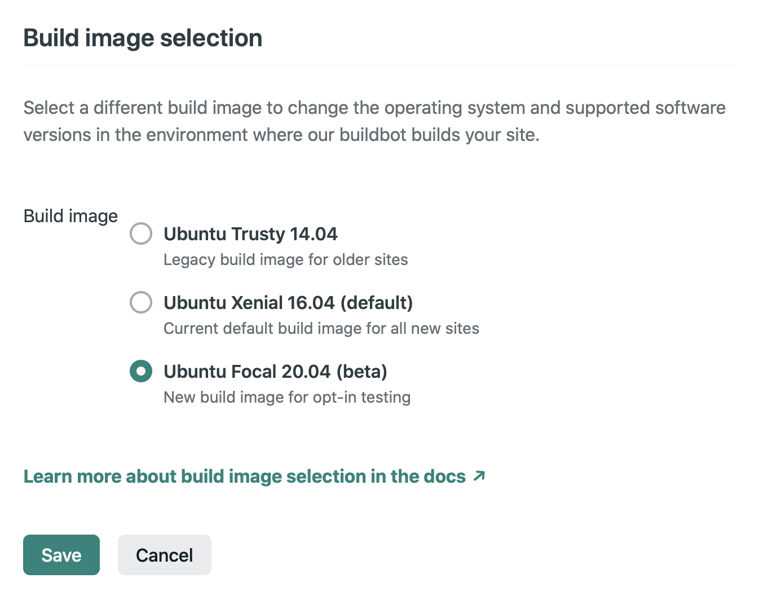Click 'New build image for opt-in testing' text
The height and width of the screenshot is (600, 759).
point(286,398)
